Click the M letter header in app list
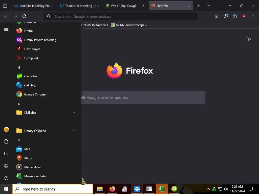Image resolution: width=259 pixels, height=194 pixels. [x=19, y=140]
